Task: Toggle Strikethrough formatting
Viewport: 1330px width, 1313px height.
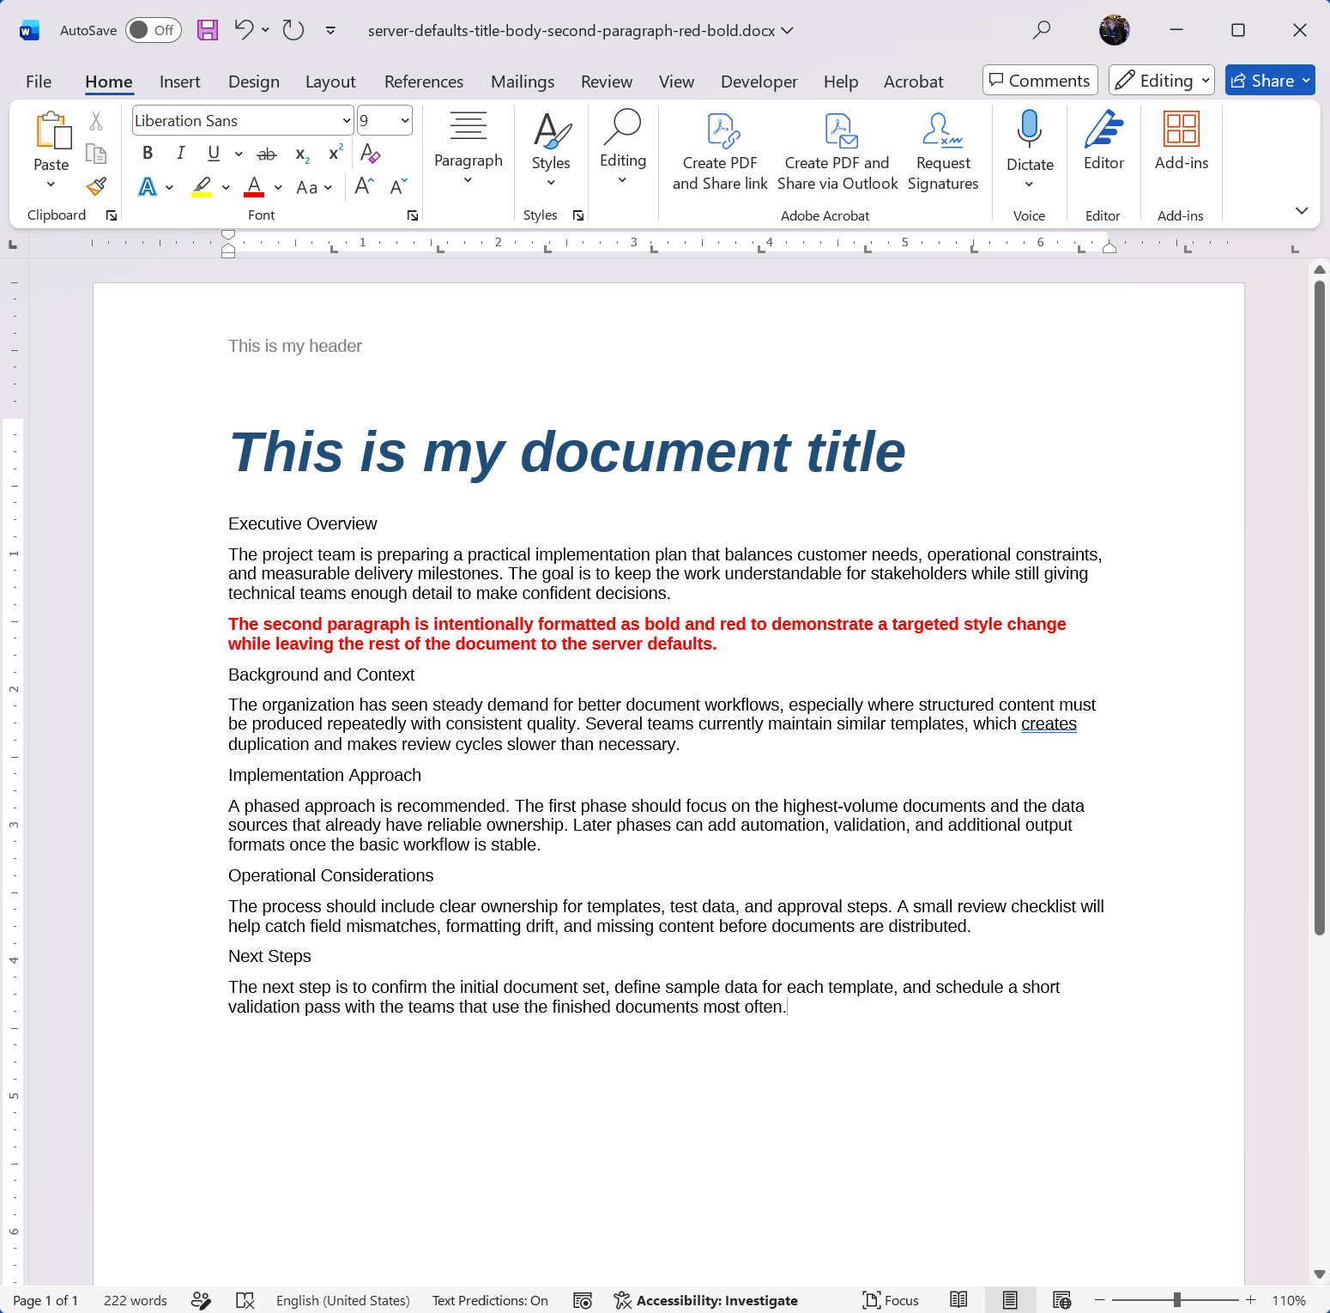Action: click(267, 154)
